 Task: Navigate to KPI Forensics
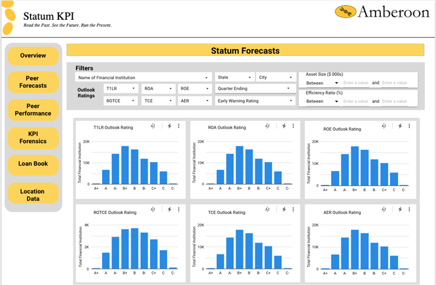click(33, 138)
